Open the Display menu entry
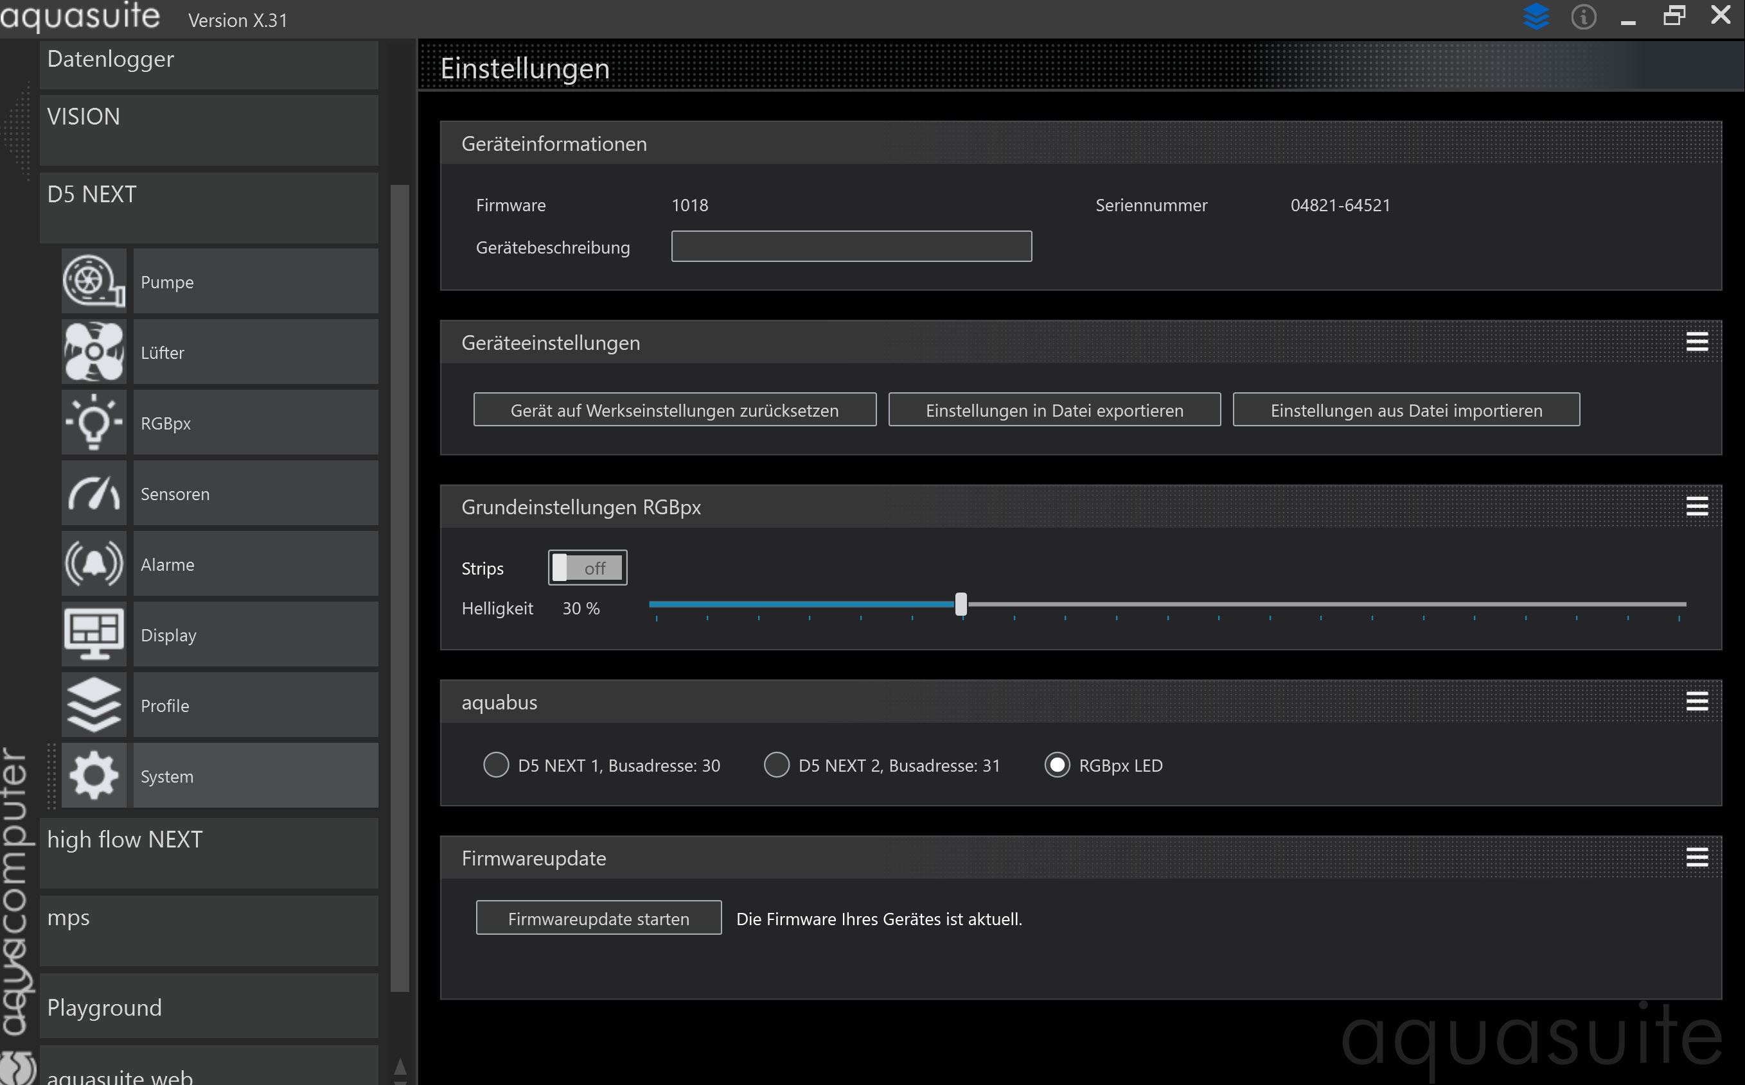The height and width of the screenshot is (1085, 1745). click(256, 634)
